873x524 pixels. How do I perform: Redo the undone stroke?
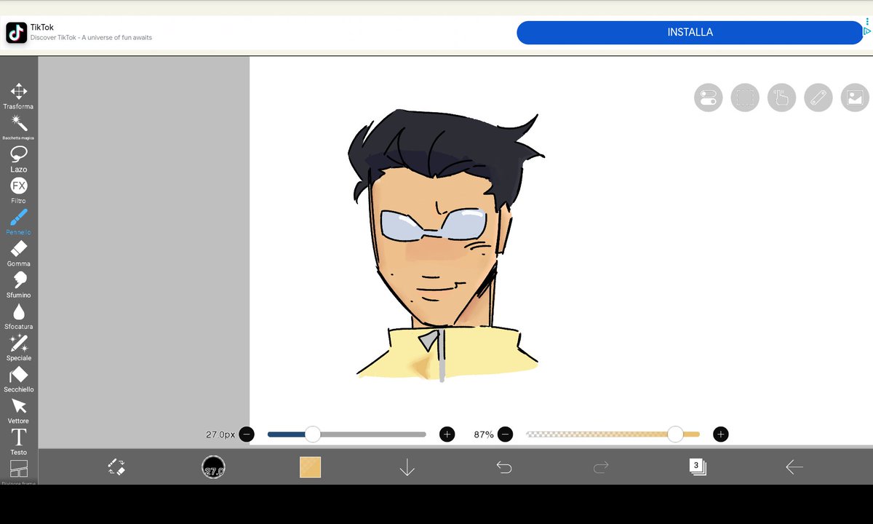[x=601, y=467]
